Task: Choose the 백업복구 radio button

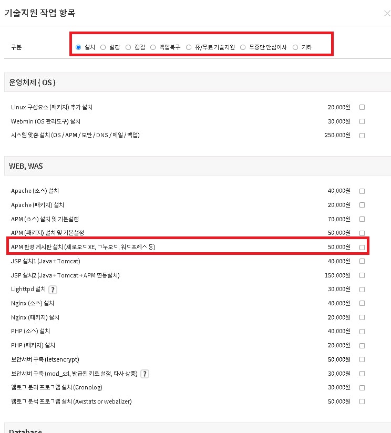Action: tap(153, 47)
